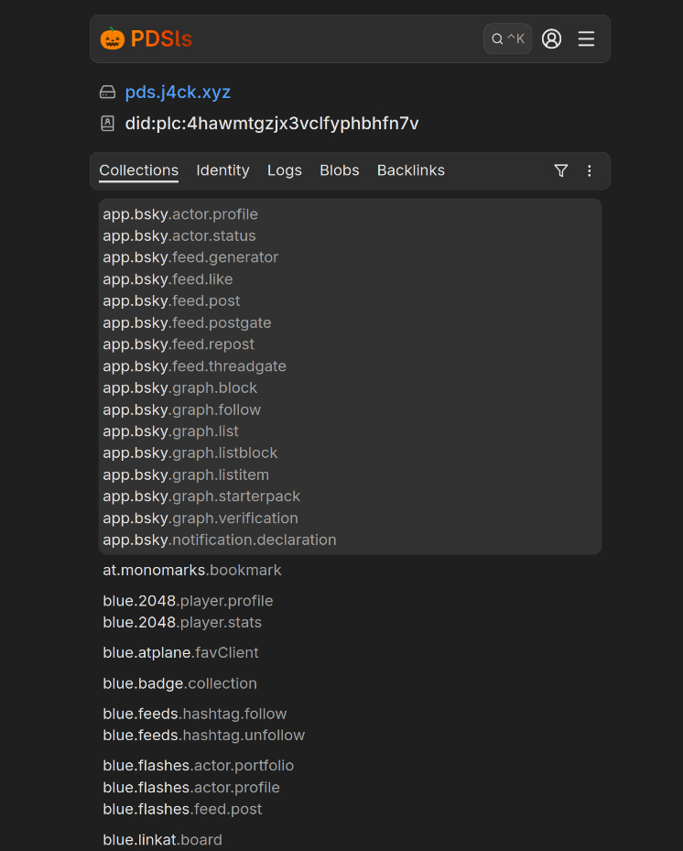Open the search box with magnifier icon

(507, 38)
